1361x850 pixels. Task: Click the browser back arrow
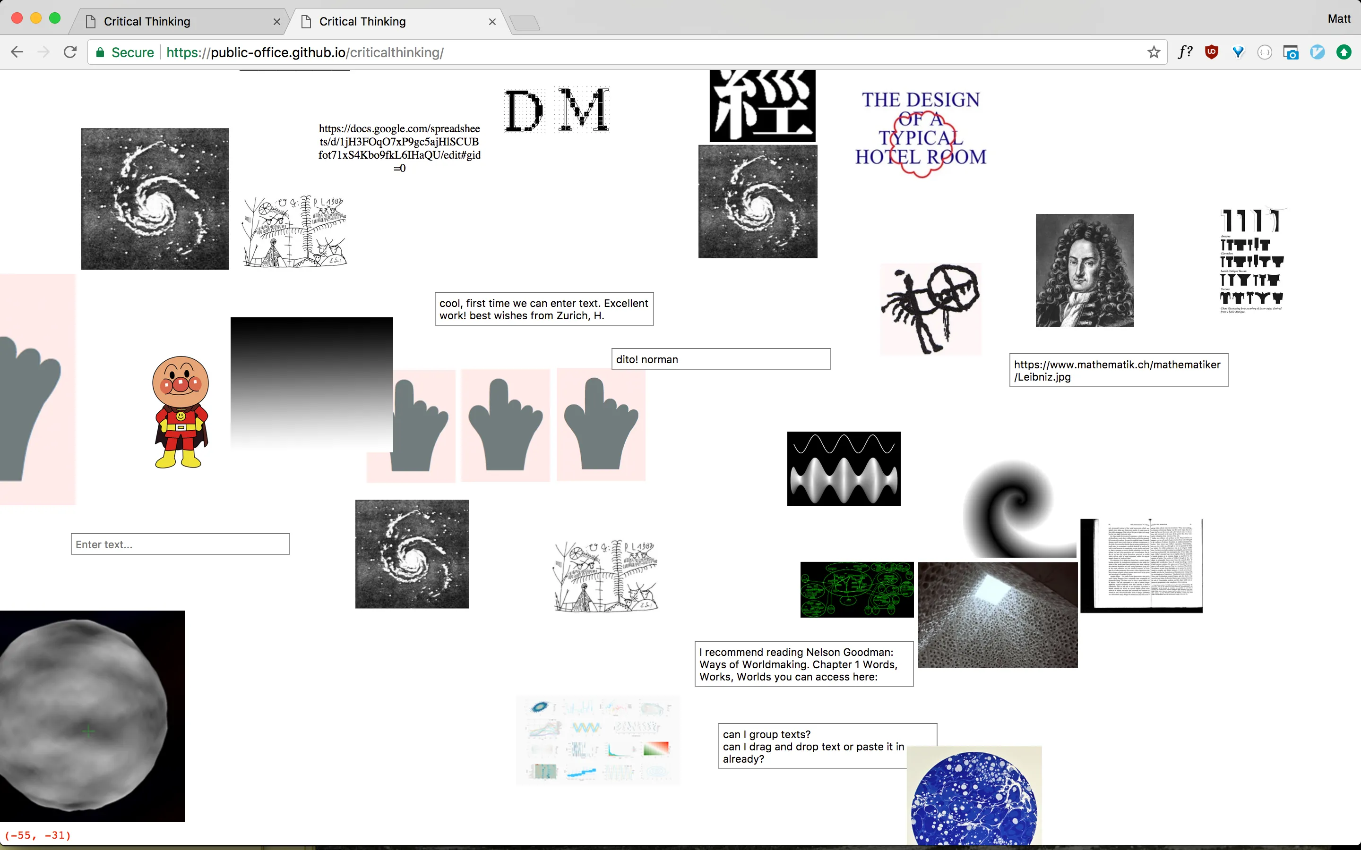point(17,52)
